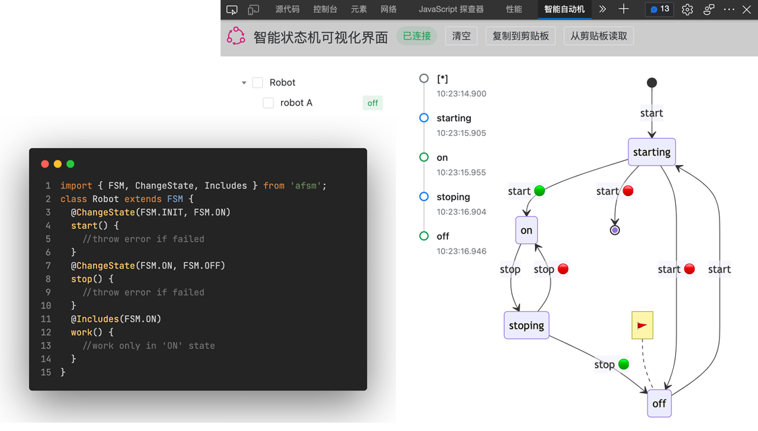Open DevTools settings gear
The height and width of the screenshot is (431, 758).
pyautogui.click(x=687, y=9)
